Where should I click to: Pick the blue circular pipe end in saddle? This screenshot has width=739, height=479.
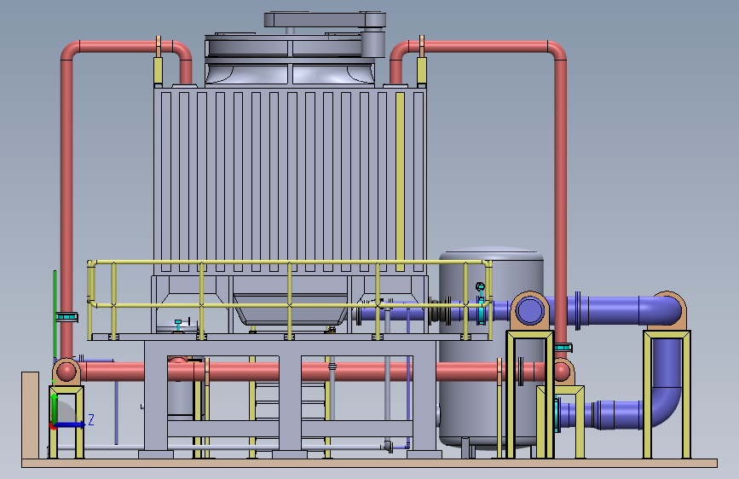[529, 311]
